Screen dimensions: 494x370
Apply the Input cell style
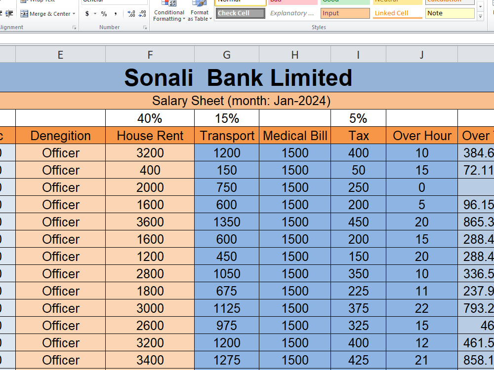pos(345,13)
